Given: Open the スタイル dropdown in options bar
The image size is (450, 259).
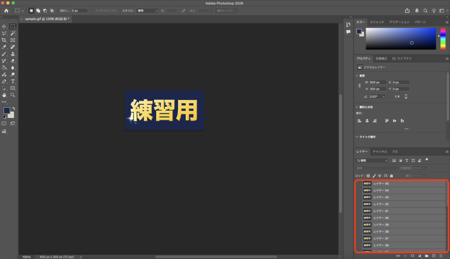Looking at the screenshot, I should pos(147,11).
